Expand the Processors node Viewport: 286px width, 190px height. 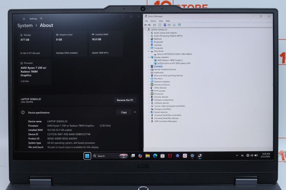click(149, 94)
